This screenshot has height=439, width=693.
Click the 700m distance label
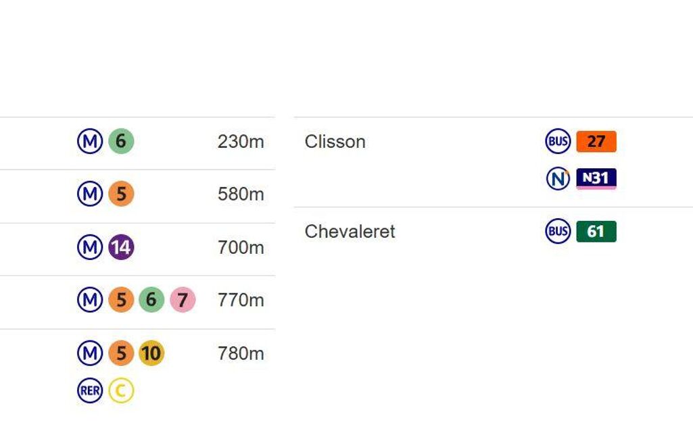(x=241, y=247)
